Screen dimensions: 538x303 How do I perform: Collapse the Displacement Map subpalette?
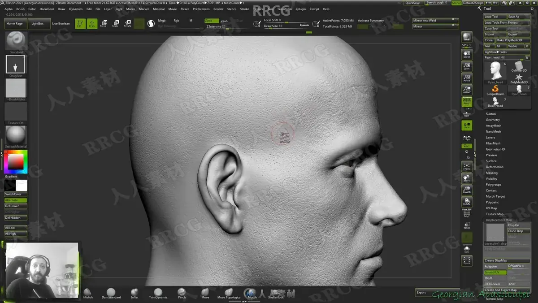(499, 220)
